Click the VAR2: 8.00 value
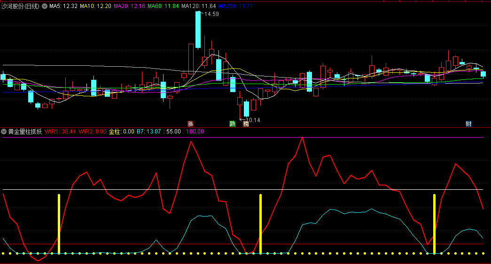The image size is (491, 264). pos(93,132)
